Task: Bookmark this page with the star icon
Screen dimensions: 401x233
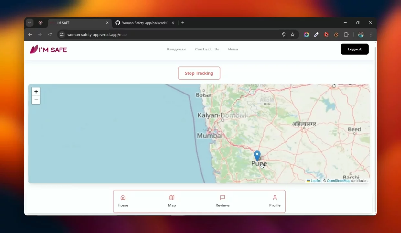Action: (293, 35)
